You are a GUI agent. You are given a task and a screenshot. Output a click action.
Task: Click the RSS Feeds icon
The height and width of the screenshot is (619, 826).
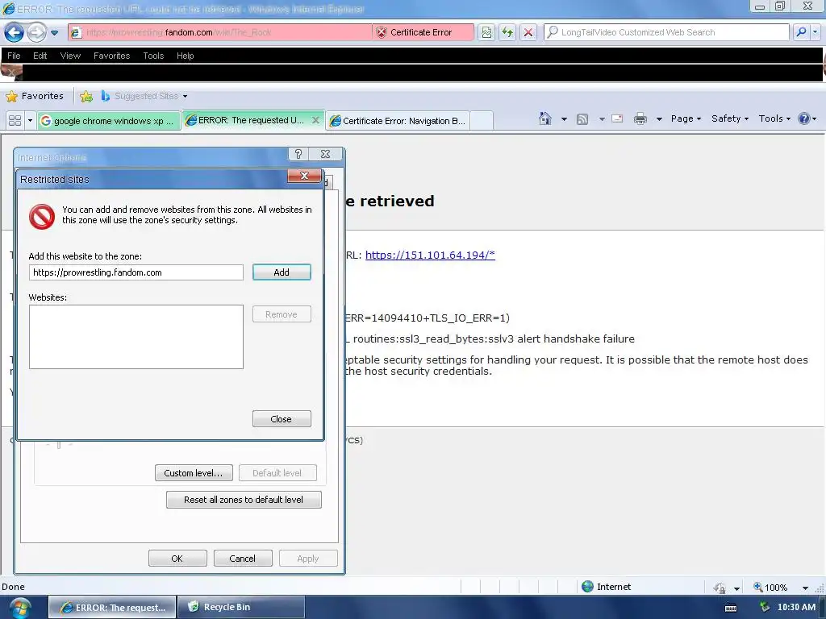(x=582, y=119)
